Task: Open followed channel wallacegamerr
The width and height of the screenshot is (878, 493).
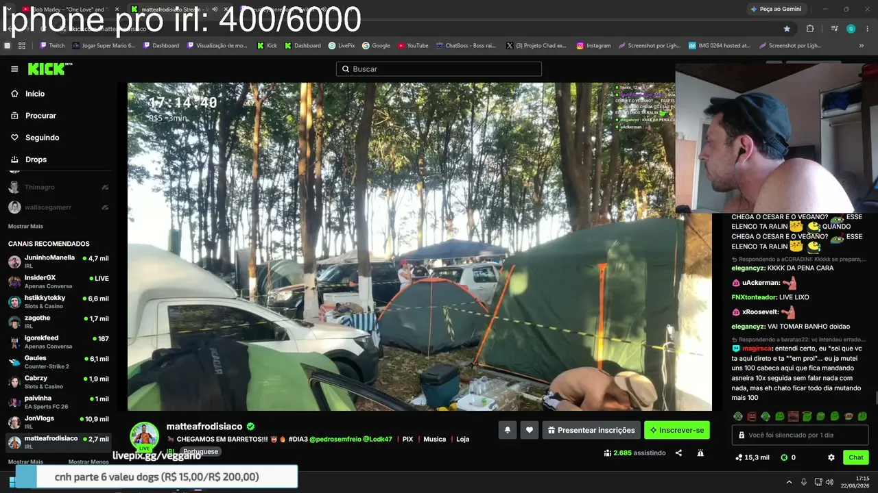Action: pos(58,207)
